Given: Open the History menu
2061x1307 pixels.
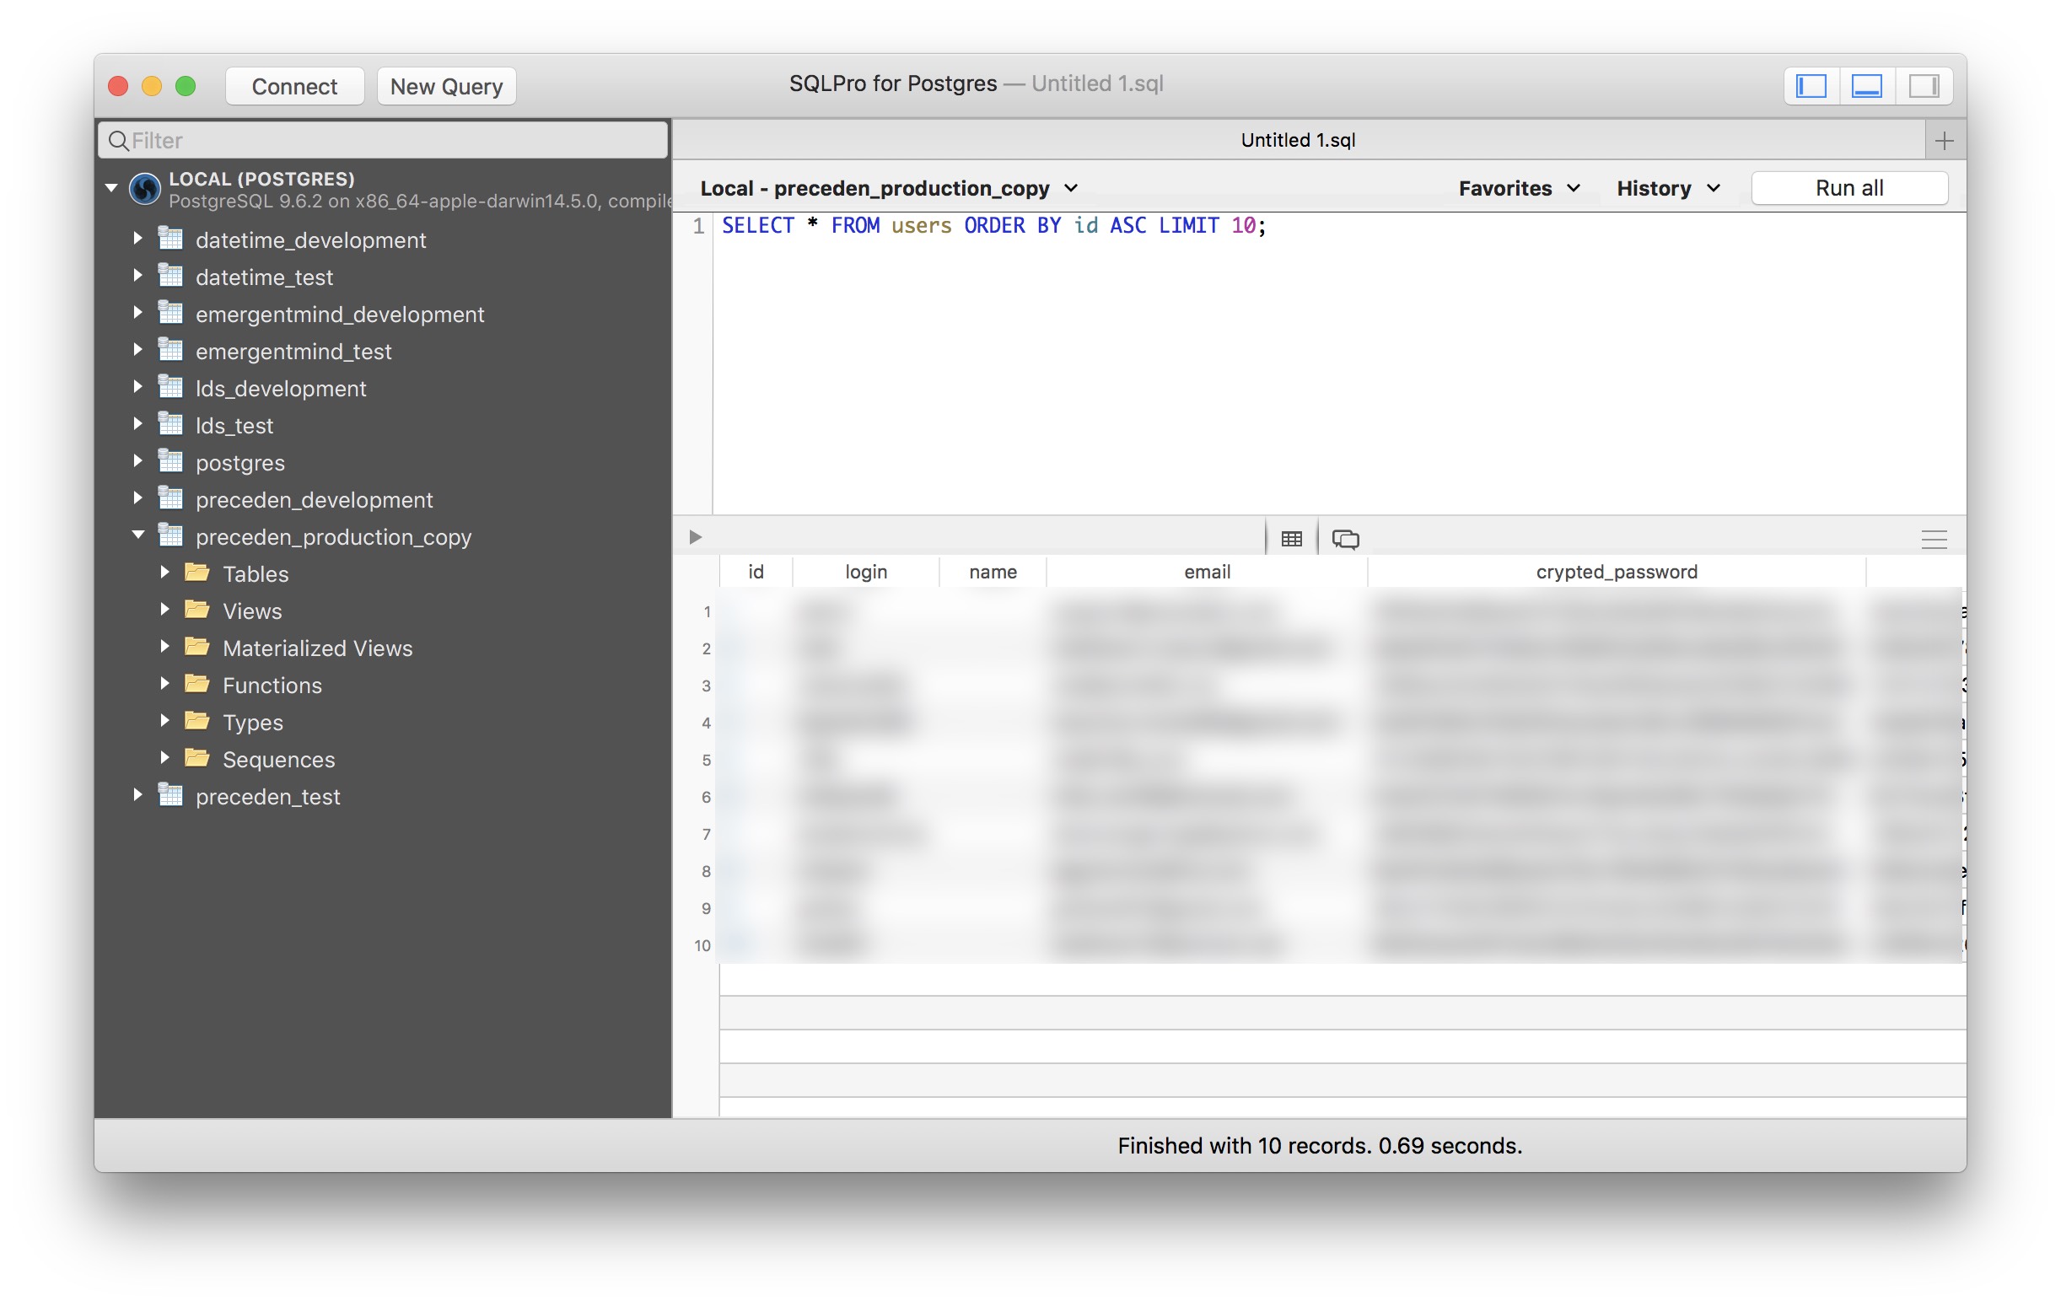Looking at the screenshot, I should pyautogui.click(x=1665, y=188).
